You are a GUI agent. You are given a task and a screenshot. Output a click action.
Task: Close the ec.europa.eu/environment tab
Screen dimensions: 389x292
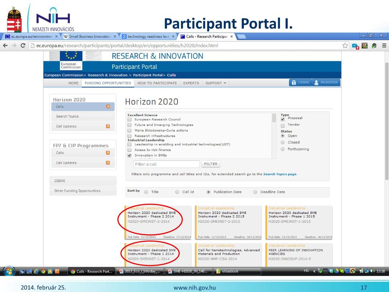[x=56, y=36]
